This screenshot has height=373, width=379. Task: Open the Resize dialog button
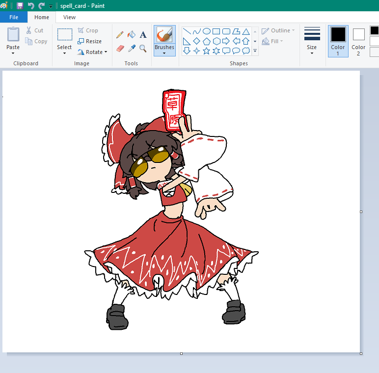coord(89,41)
